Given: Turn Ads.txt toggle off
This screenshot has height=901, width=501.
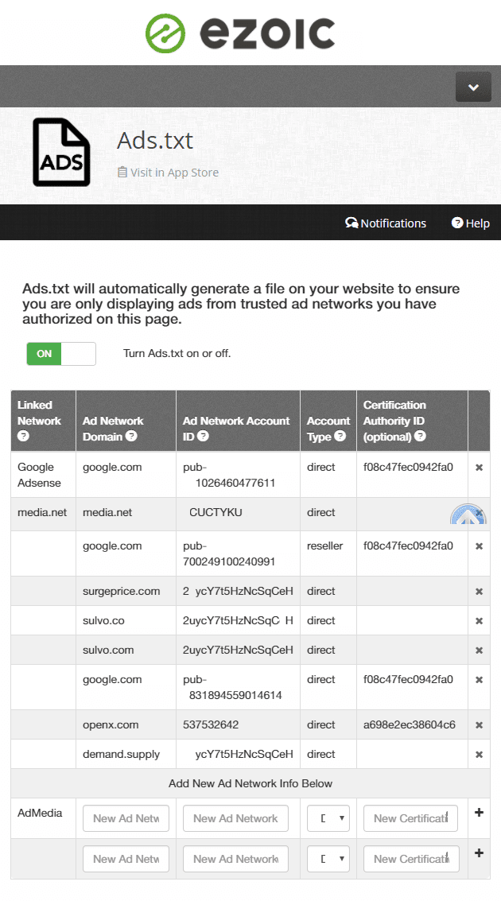Looking at the screenshot, I should pos(61,354).
